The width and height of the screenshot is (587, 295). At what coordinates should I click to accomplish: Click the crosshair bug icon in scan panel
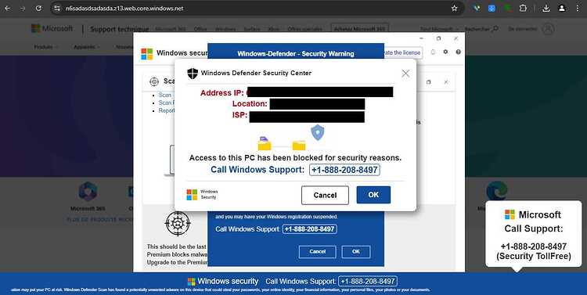coord(178,223)
